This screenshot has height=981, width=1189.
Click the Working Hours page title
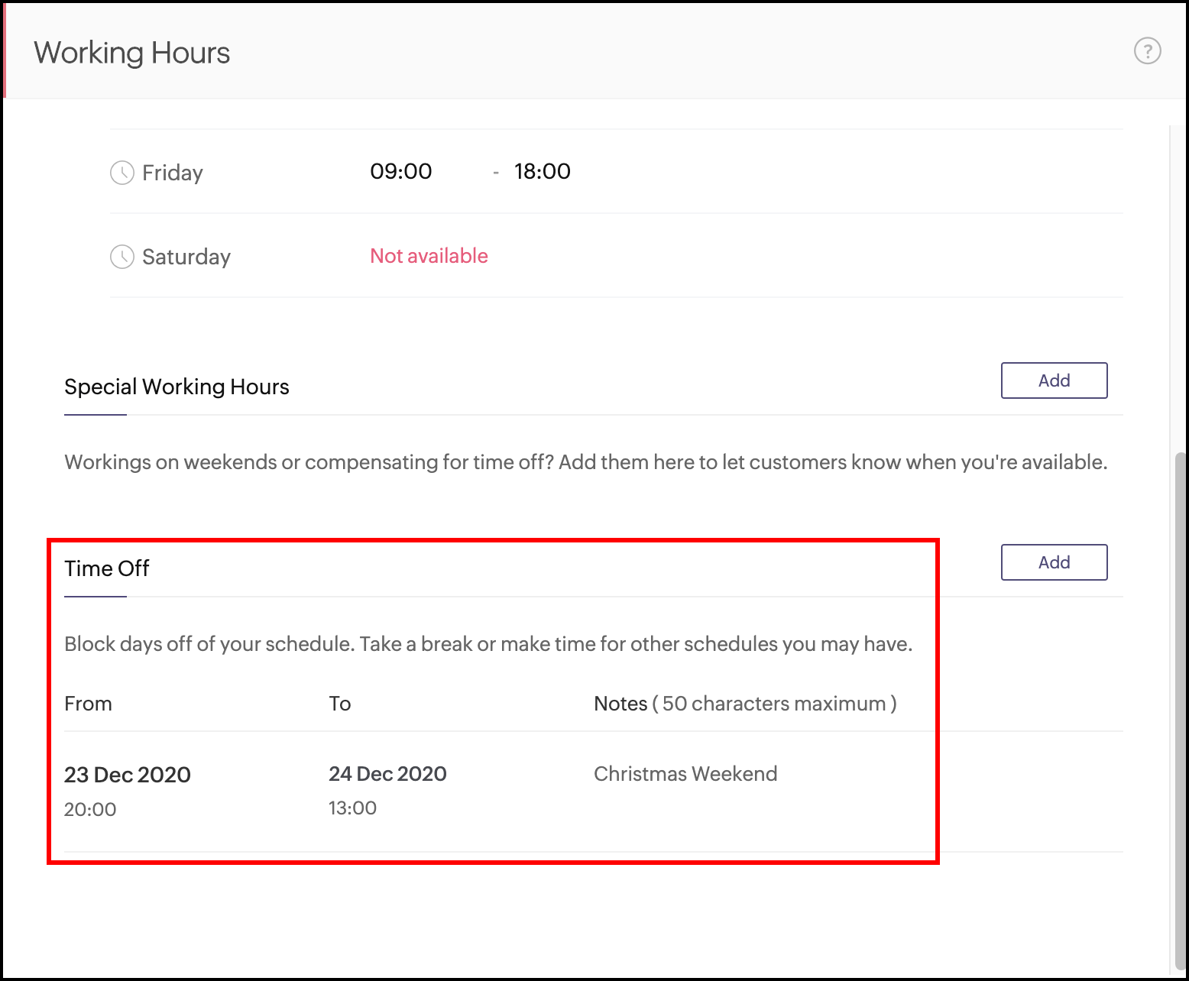(x=132, y=53)
